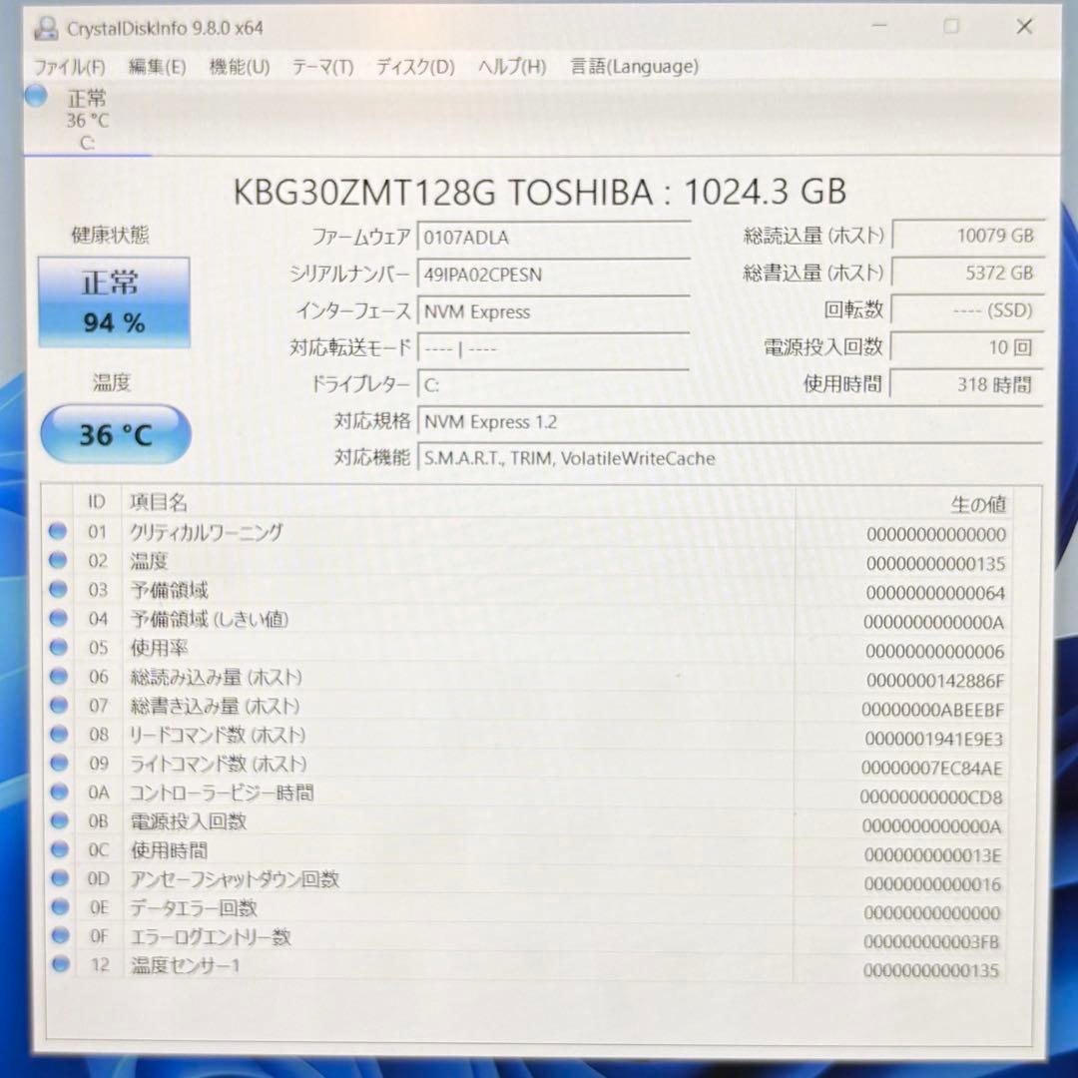1078x1078 pixels.
Task: Open the テーマ(T) menu
Action: point(321,67)
